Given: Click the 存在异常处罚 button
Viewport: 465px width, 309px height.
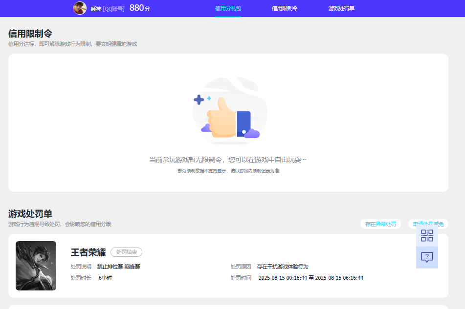Looking at the screenshot, I should tap(380, 224).
